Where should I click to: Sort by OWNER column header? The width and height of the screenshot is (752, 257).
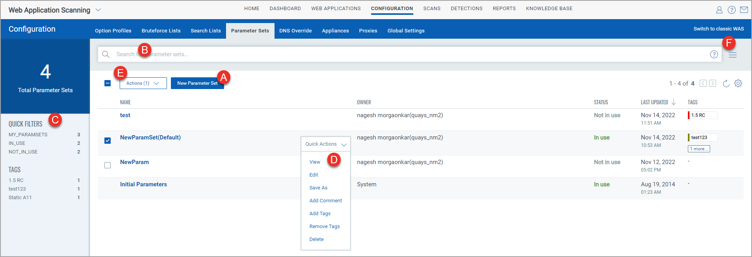coord(364,102)
